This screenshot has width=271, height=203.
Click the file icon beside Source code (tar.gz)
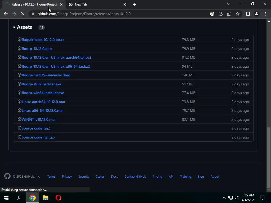tap(20, 137)
